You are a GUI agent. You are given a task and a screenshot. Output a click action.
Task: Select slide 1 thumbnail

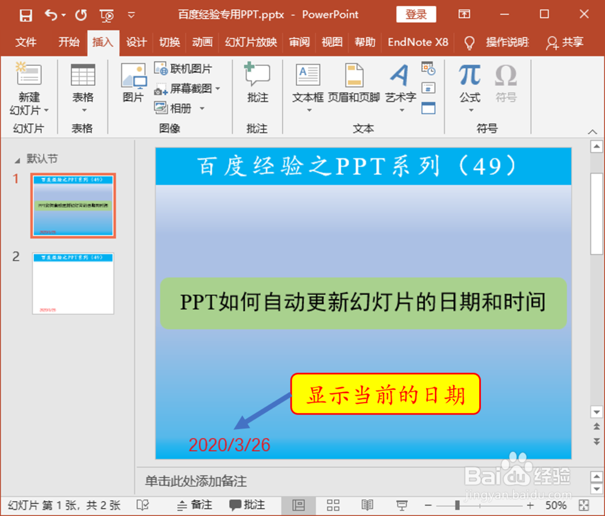(73, 205)
